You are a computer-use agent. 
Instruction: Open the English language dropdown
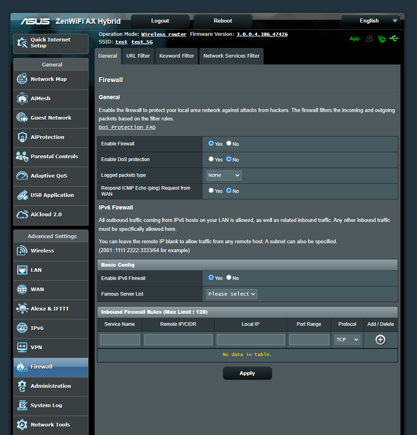370,21
